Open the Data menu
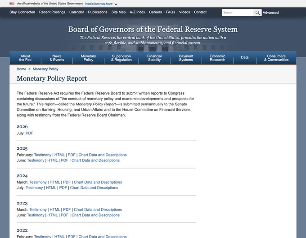 244,57
